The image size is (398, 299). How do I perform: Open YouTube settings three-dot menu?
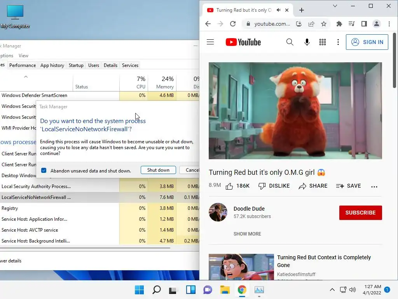(x=338, y=42)
